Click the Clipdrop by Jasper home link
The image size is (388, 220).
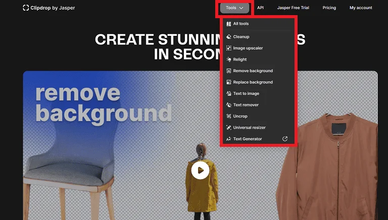[x=48, y=8]
